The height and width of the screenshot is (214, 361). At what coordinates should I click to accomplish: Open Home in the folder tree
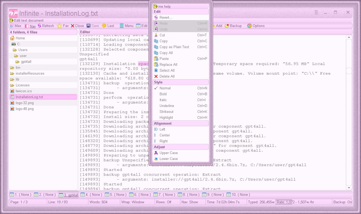(x=43, y=38)
